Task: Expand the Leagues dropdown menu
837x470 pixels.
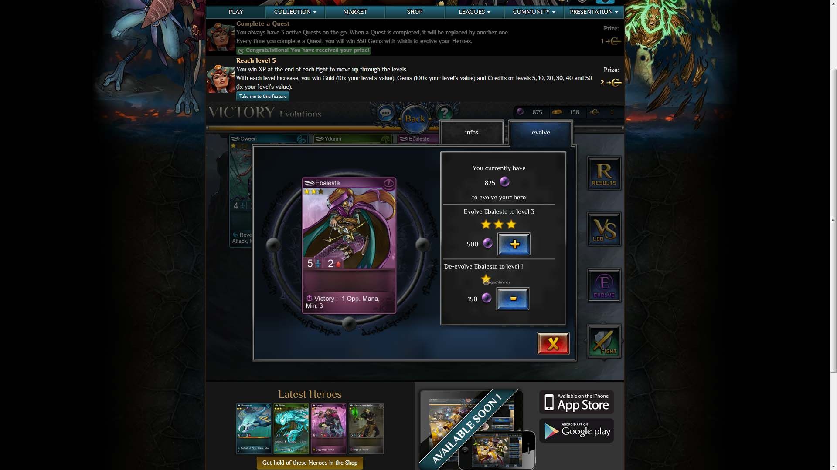Action: [474, 12]
